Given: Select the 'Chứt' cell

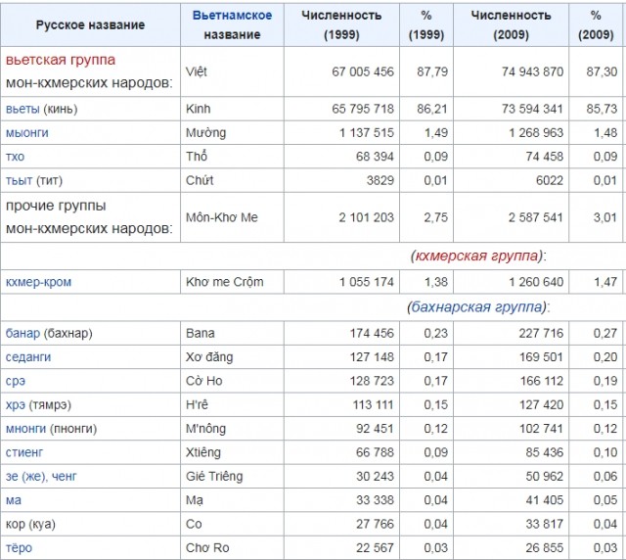Looking at the screenshot, I should pyautogui.click(x=232, y=180).
